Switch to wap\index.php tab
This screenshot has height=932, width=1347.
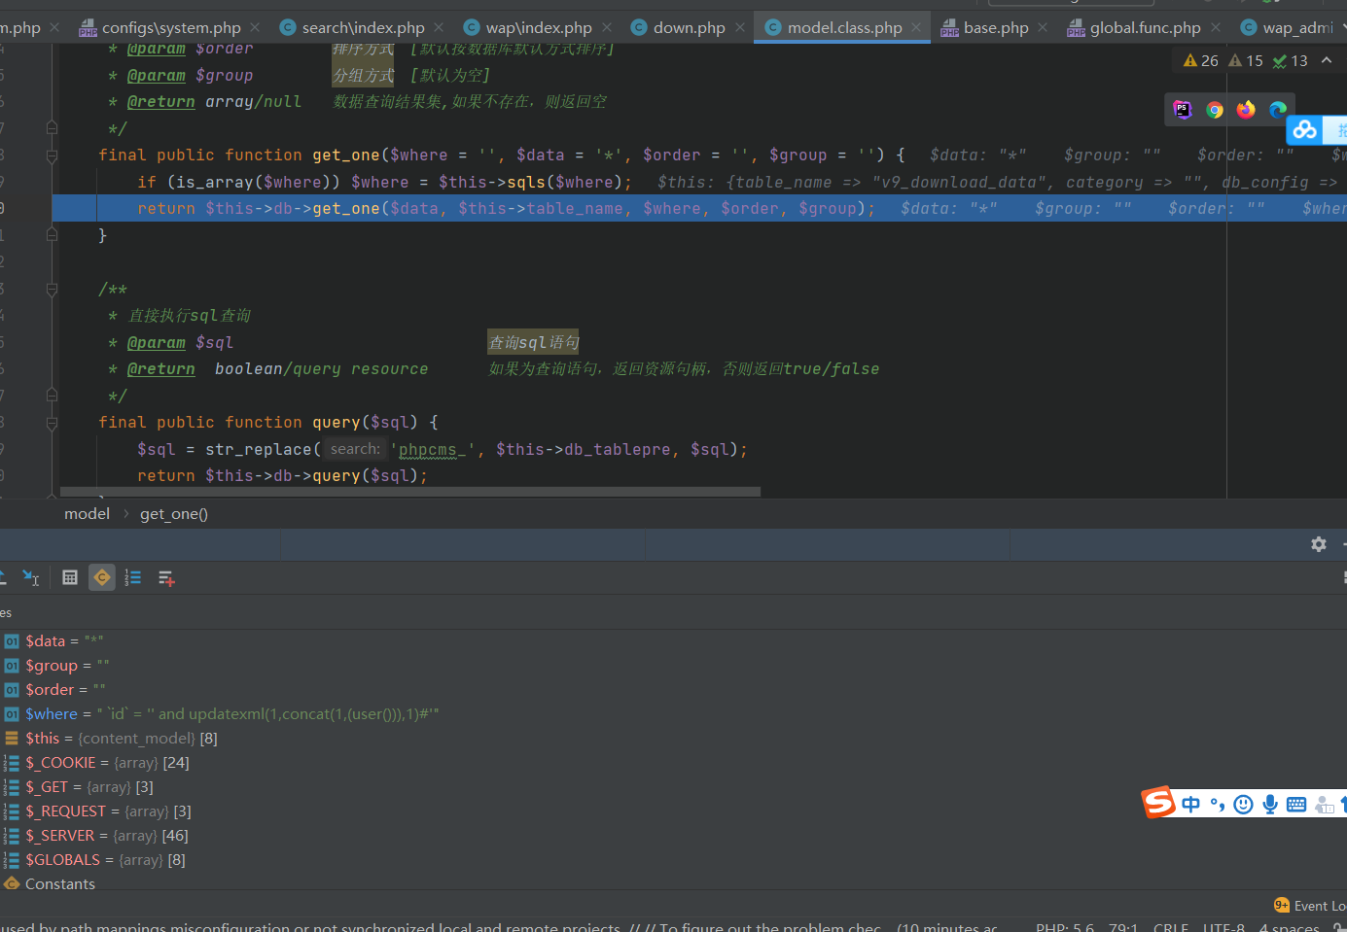[x=538, y=27]
